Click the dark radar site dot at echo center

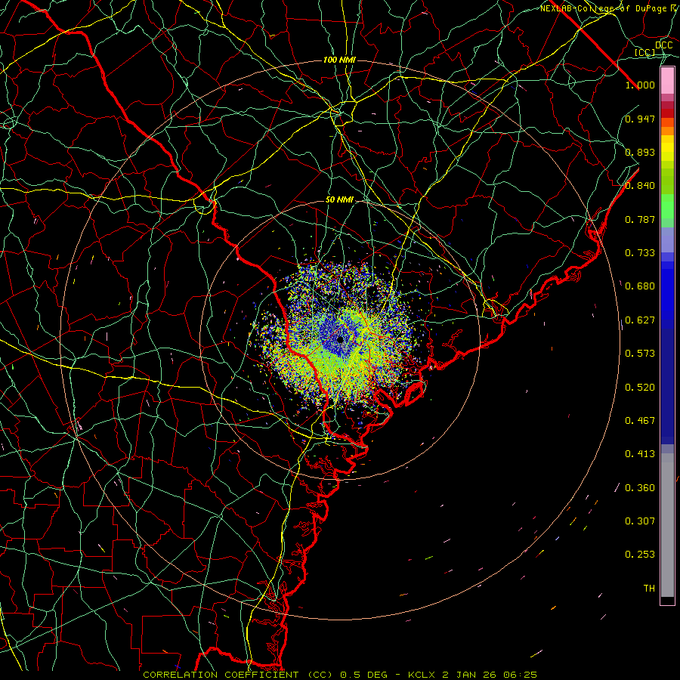tap(340, 339)
